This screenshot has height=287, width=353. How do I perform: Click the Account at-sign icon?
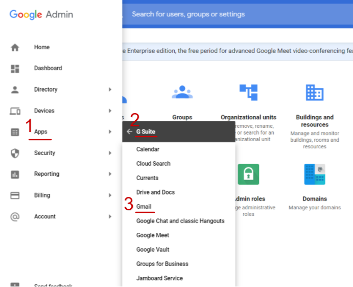coord(15,217)
